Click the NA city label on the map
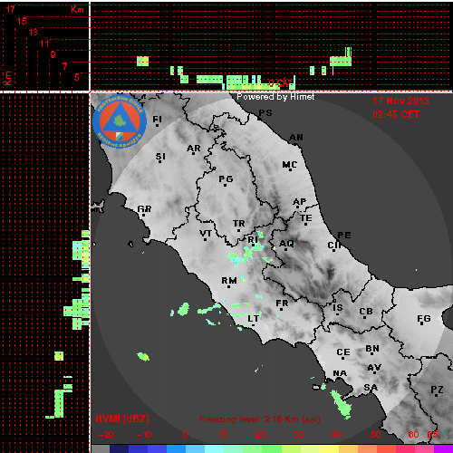 tap(340, 373)
